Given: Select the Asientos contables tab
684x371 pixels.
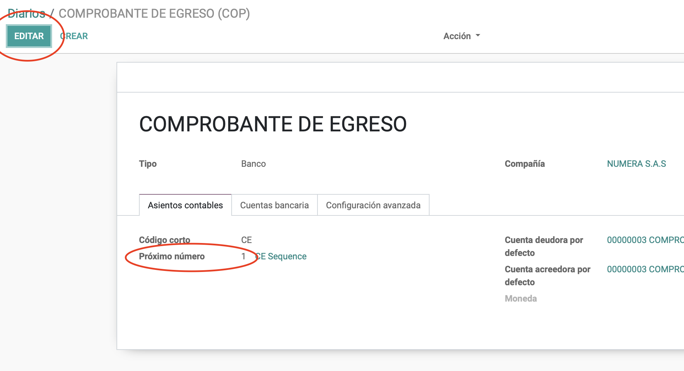Looking at the screenshot, I should [185, 205].
